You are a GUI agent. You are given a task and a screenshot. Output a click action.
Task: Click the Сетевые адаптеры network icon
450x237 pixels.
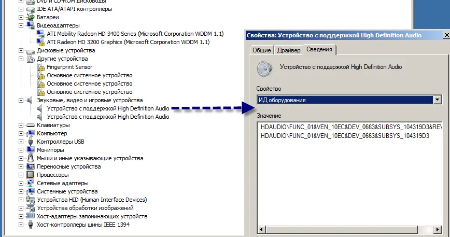coord(31,183)
